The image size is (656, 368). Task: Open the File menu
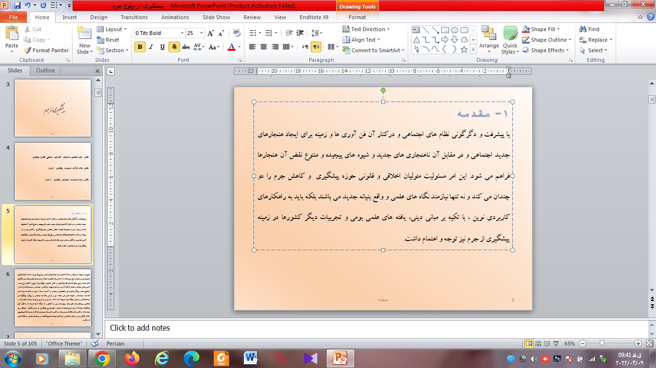pyautogui.click(x=13, y=17)
